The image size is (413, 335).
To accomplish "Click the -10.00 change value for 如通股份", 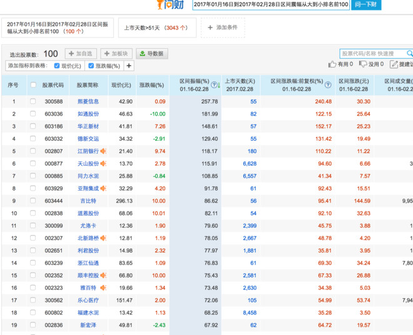I will pos(158,114).
